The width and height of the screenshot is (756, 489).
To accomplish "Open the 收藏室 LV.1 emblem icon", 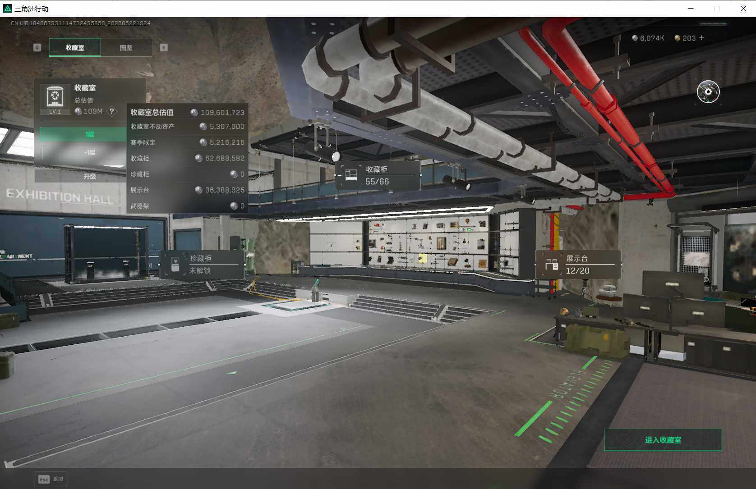I will click(55, 99).
